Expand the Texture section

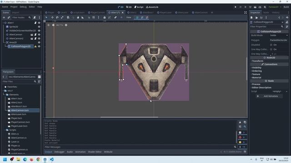pos(256,74)
